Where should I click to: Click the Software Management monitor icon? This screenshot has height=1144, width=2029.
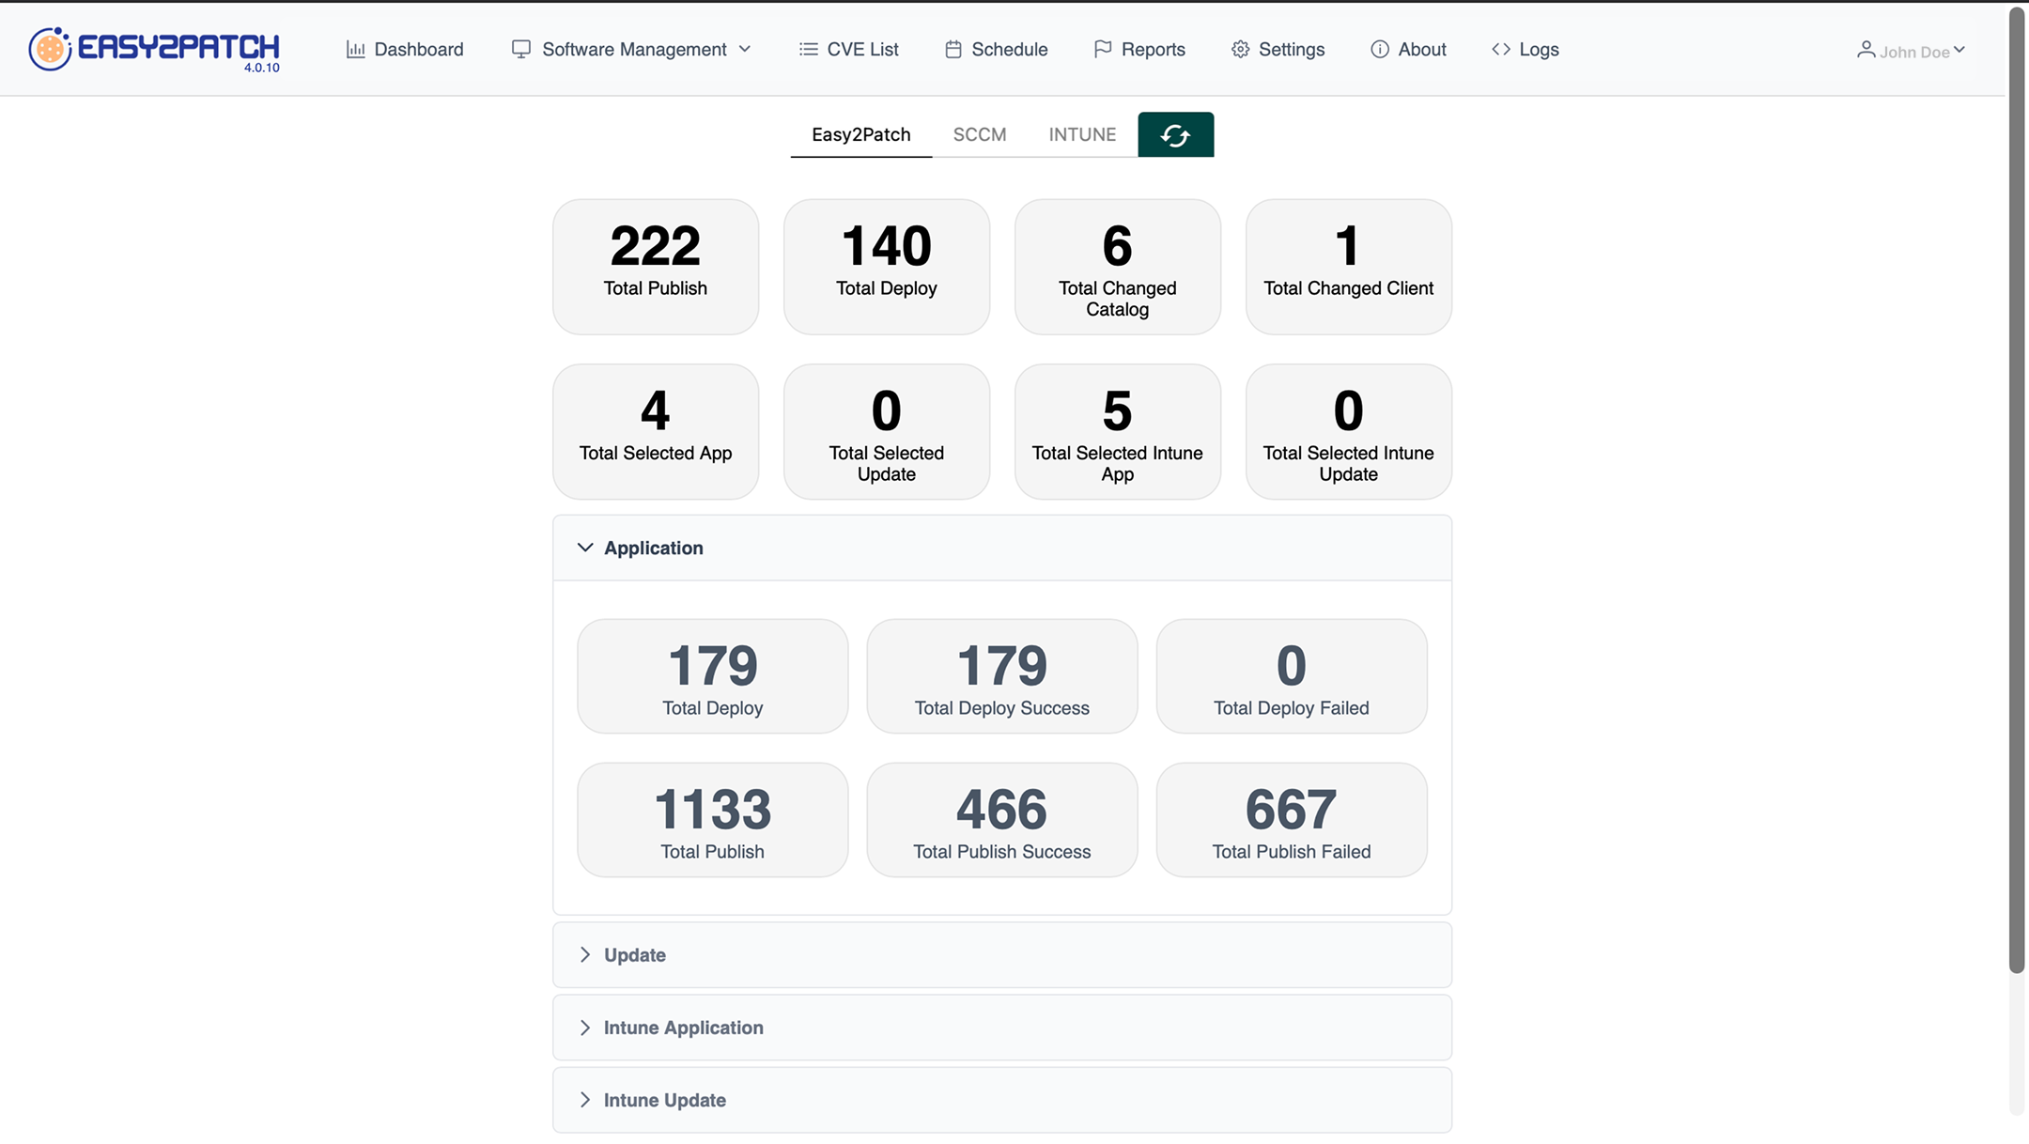(x=520, y=49)
